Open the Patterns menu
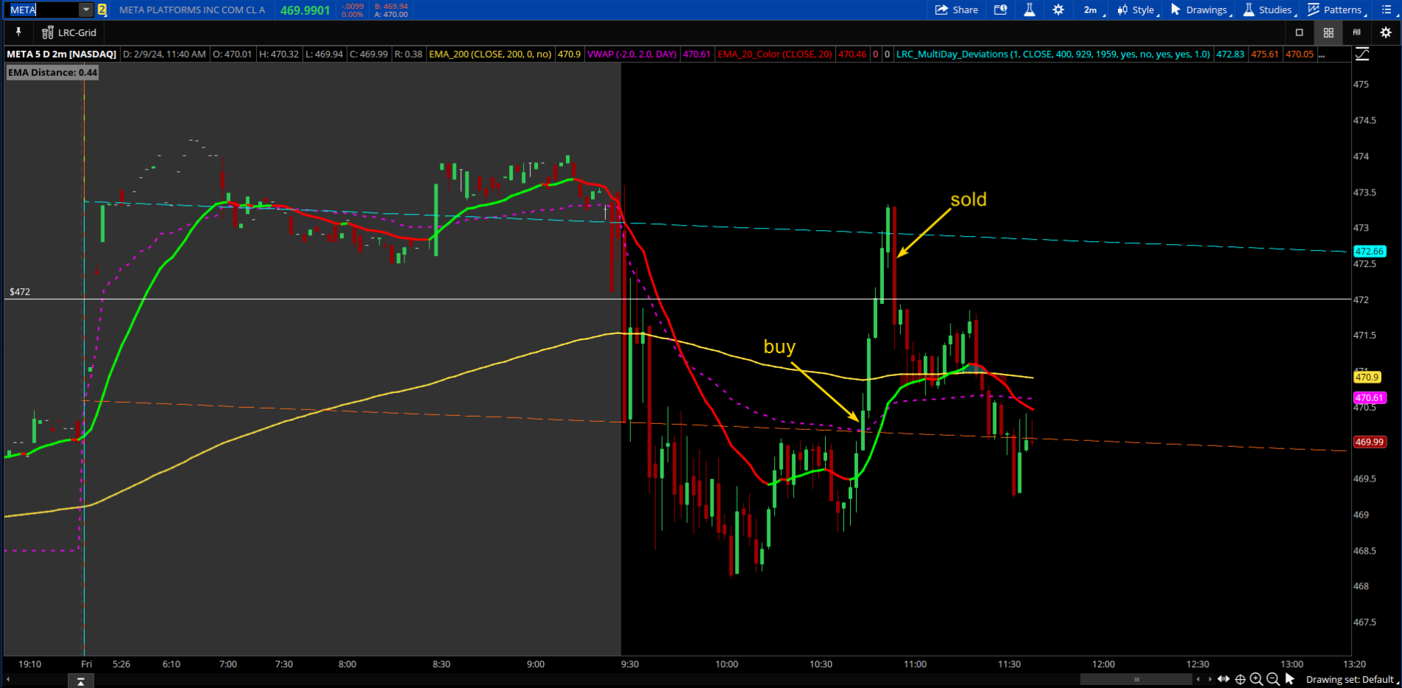This screenshot has height=688, width=1402. pyautogui.click(x=1336, y=10)
